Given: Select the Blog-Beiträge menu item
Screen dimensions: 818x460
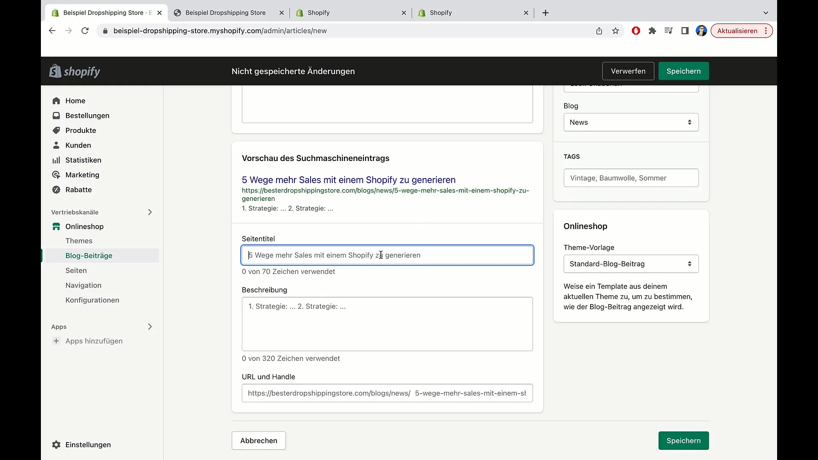Looking at the screenshot, I should click(x=89, y=255).
